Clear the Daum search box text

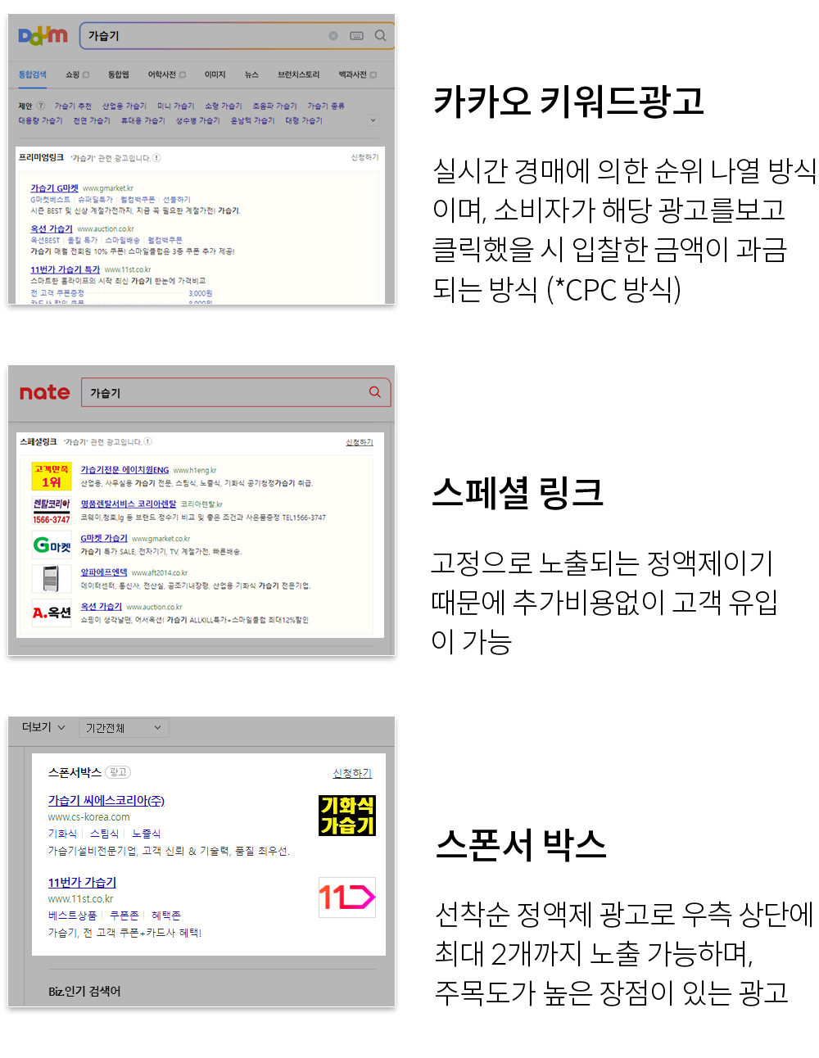(333, 36)
